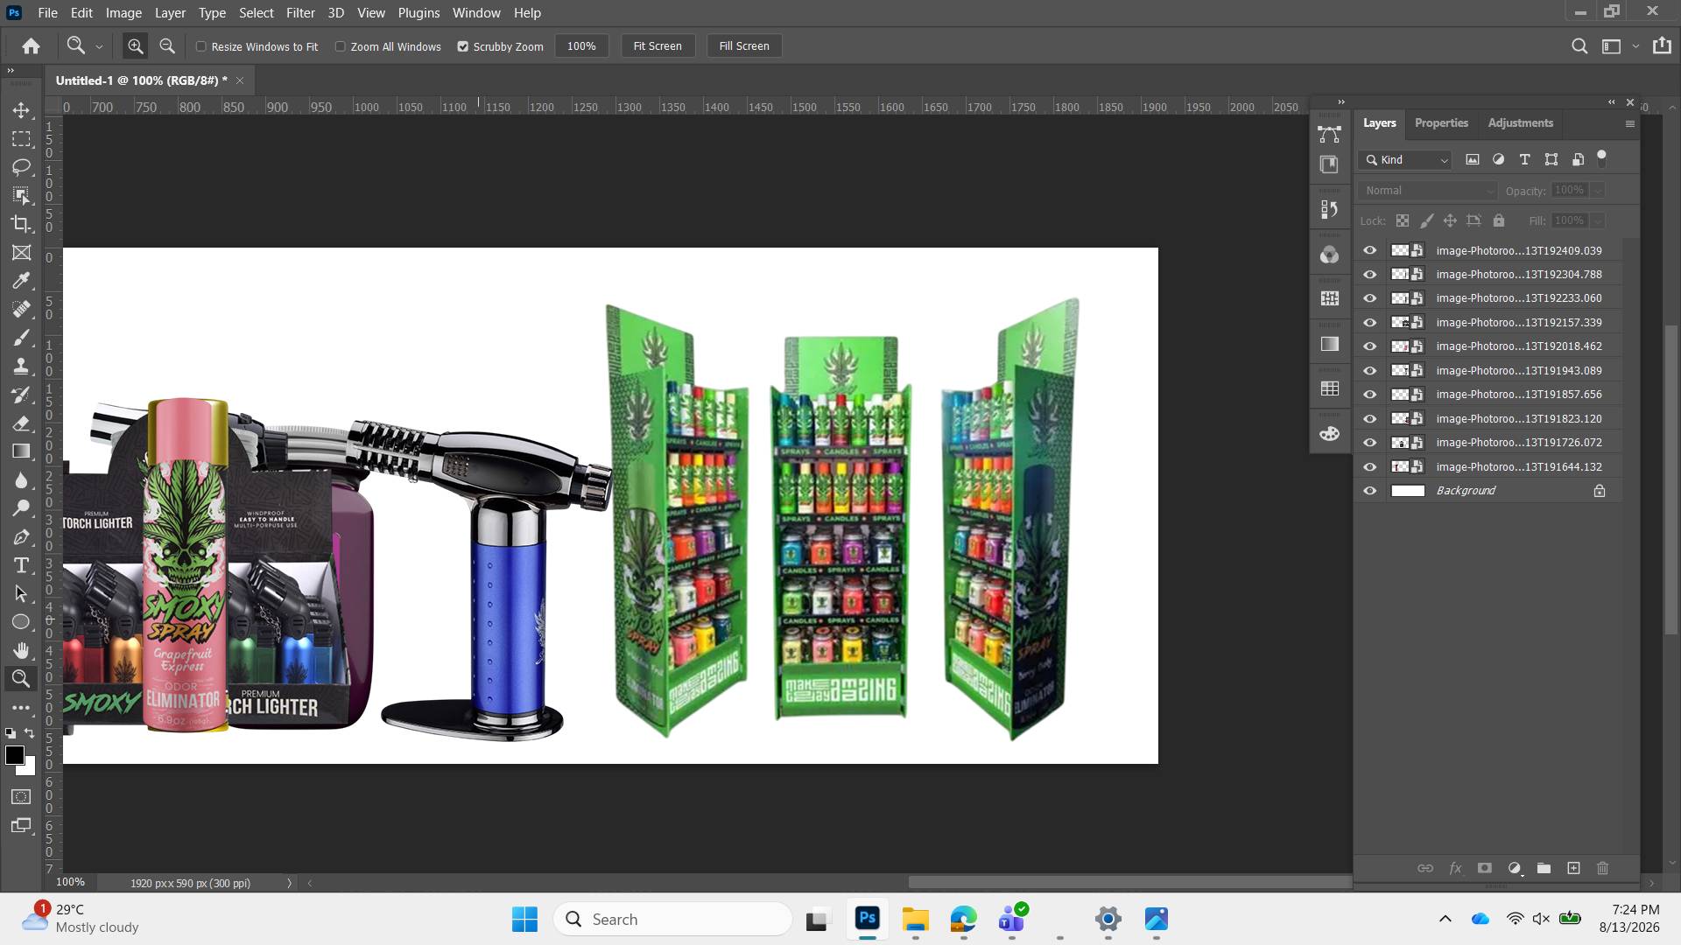Click the delete layer trash icon

1602,868
